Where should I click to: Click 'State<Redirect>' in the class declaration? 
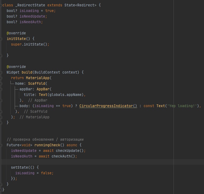[x=80, y=5]
